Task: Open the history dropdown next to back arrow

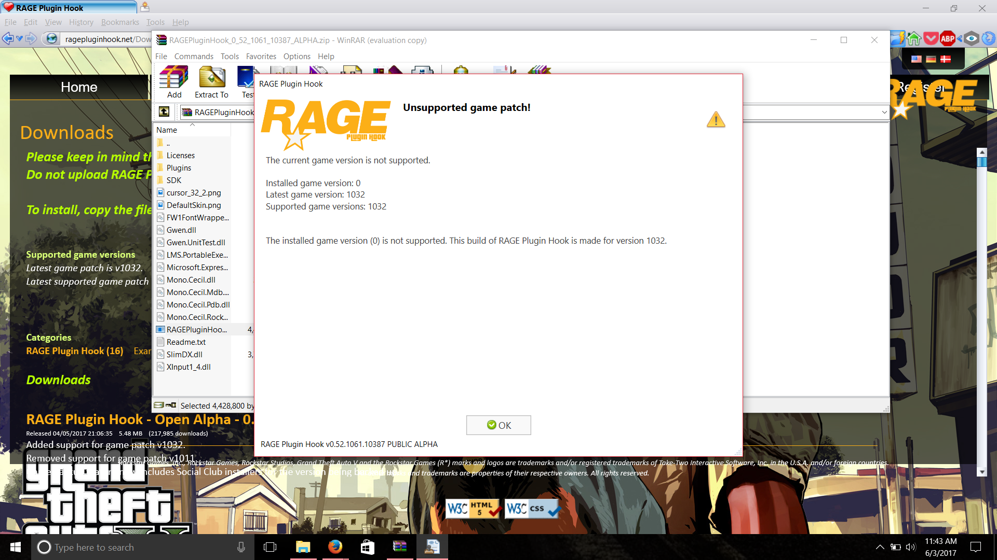Action: tap(19, 38)
